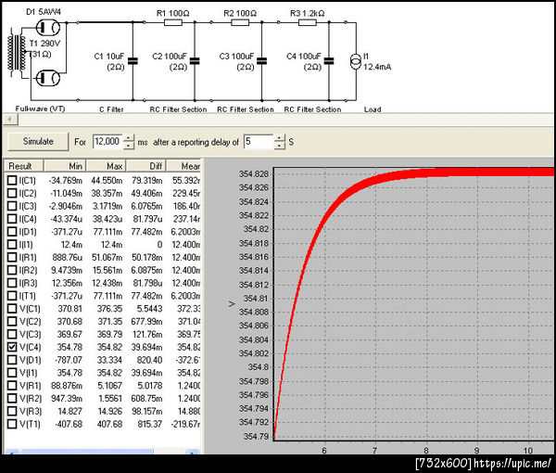Click the Fullwave (VT) section label
The height and width of the screenshot is (473, 556).
click(x=40, y=109)
